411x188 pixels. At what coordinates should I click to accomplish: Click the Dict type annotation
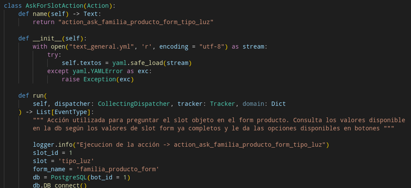[x=278, y=104]
